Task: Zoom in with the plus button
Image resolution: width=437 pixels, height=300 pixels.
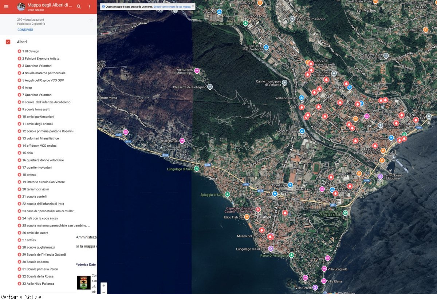Action: (104, 286)
